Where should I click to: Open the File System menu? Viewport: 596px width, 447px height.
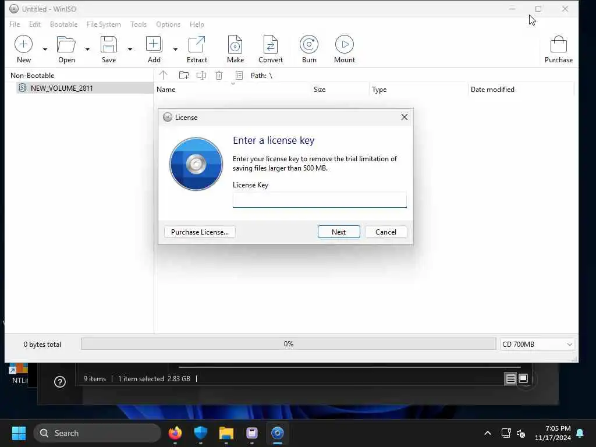[x=104, y=24]
